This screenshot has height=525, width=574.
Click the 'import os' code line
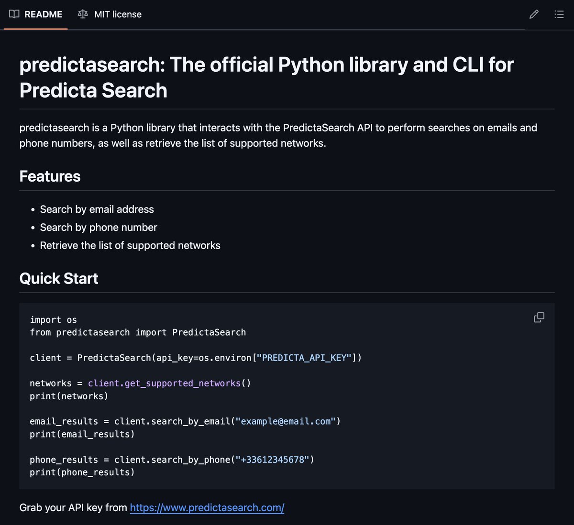point(53,320)
